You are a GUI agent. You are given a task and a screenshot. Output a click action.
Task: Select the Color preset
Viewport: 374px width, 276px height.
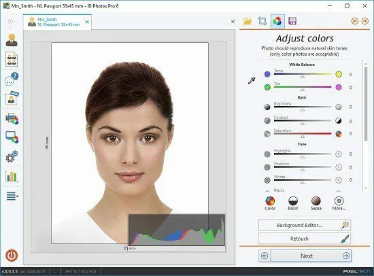[x=270, y=203]
